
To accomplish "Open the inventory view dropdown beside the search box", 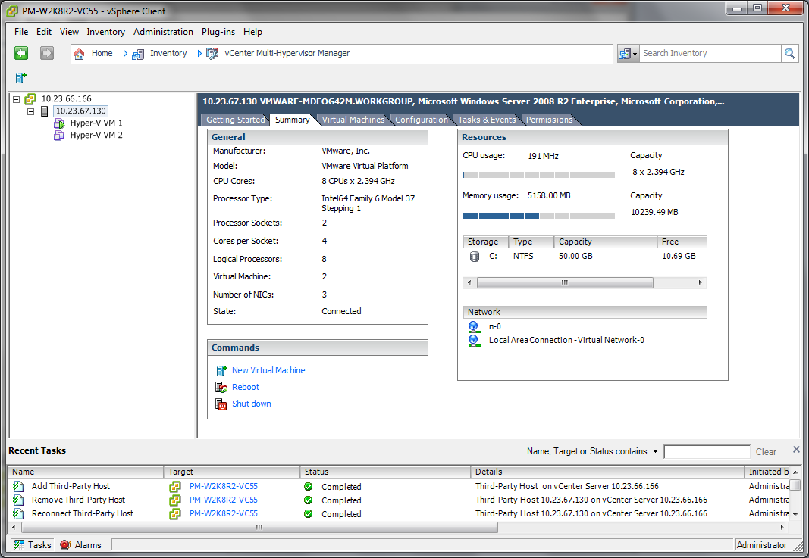I will coord(628,53).
